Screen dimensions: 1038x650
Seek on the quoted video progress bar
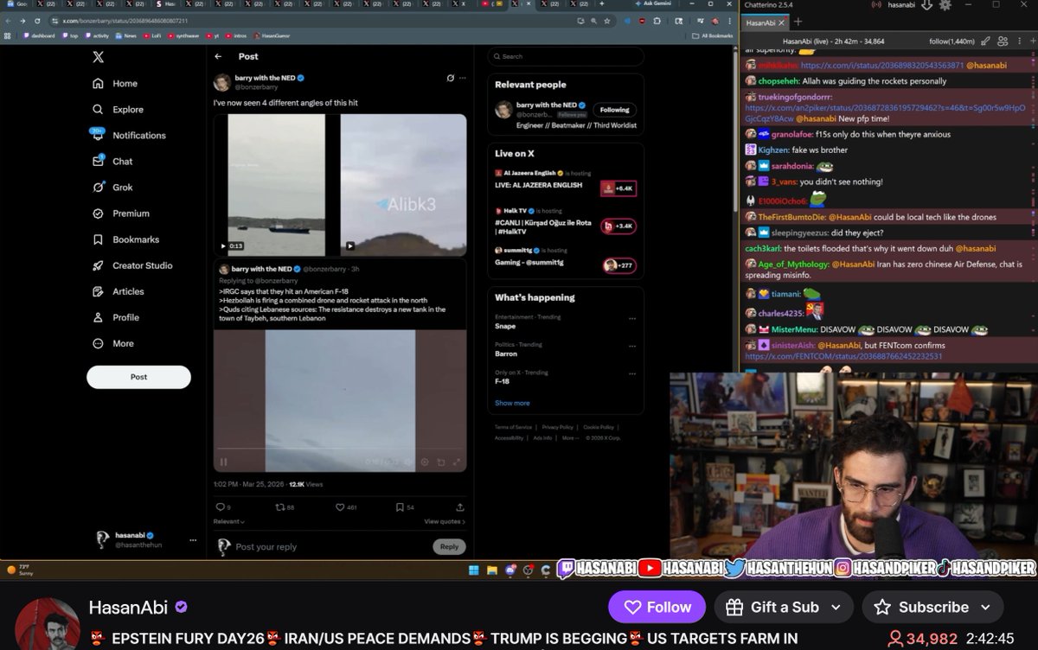pyautogui.click(x=340, y=450)
